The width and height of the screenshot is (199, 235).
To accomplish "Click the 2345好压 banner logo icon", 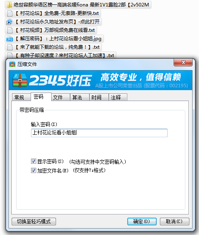I will click(x=20, y=80).
